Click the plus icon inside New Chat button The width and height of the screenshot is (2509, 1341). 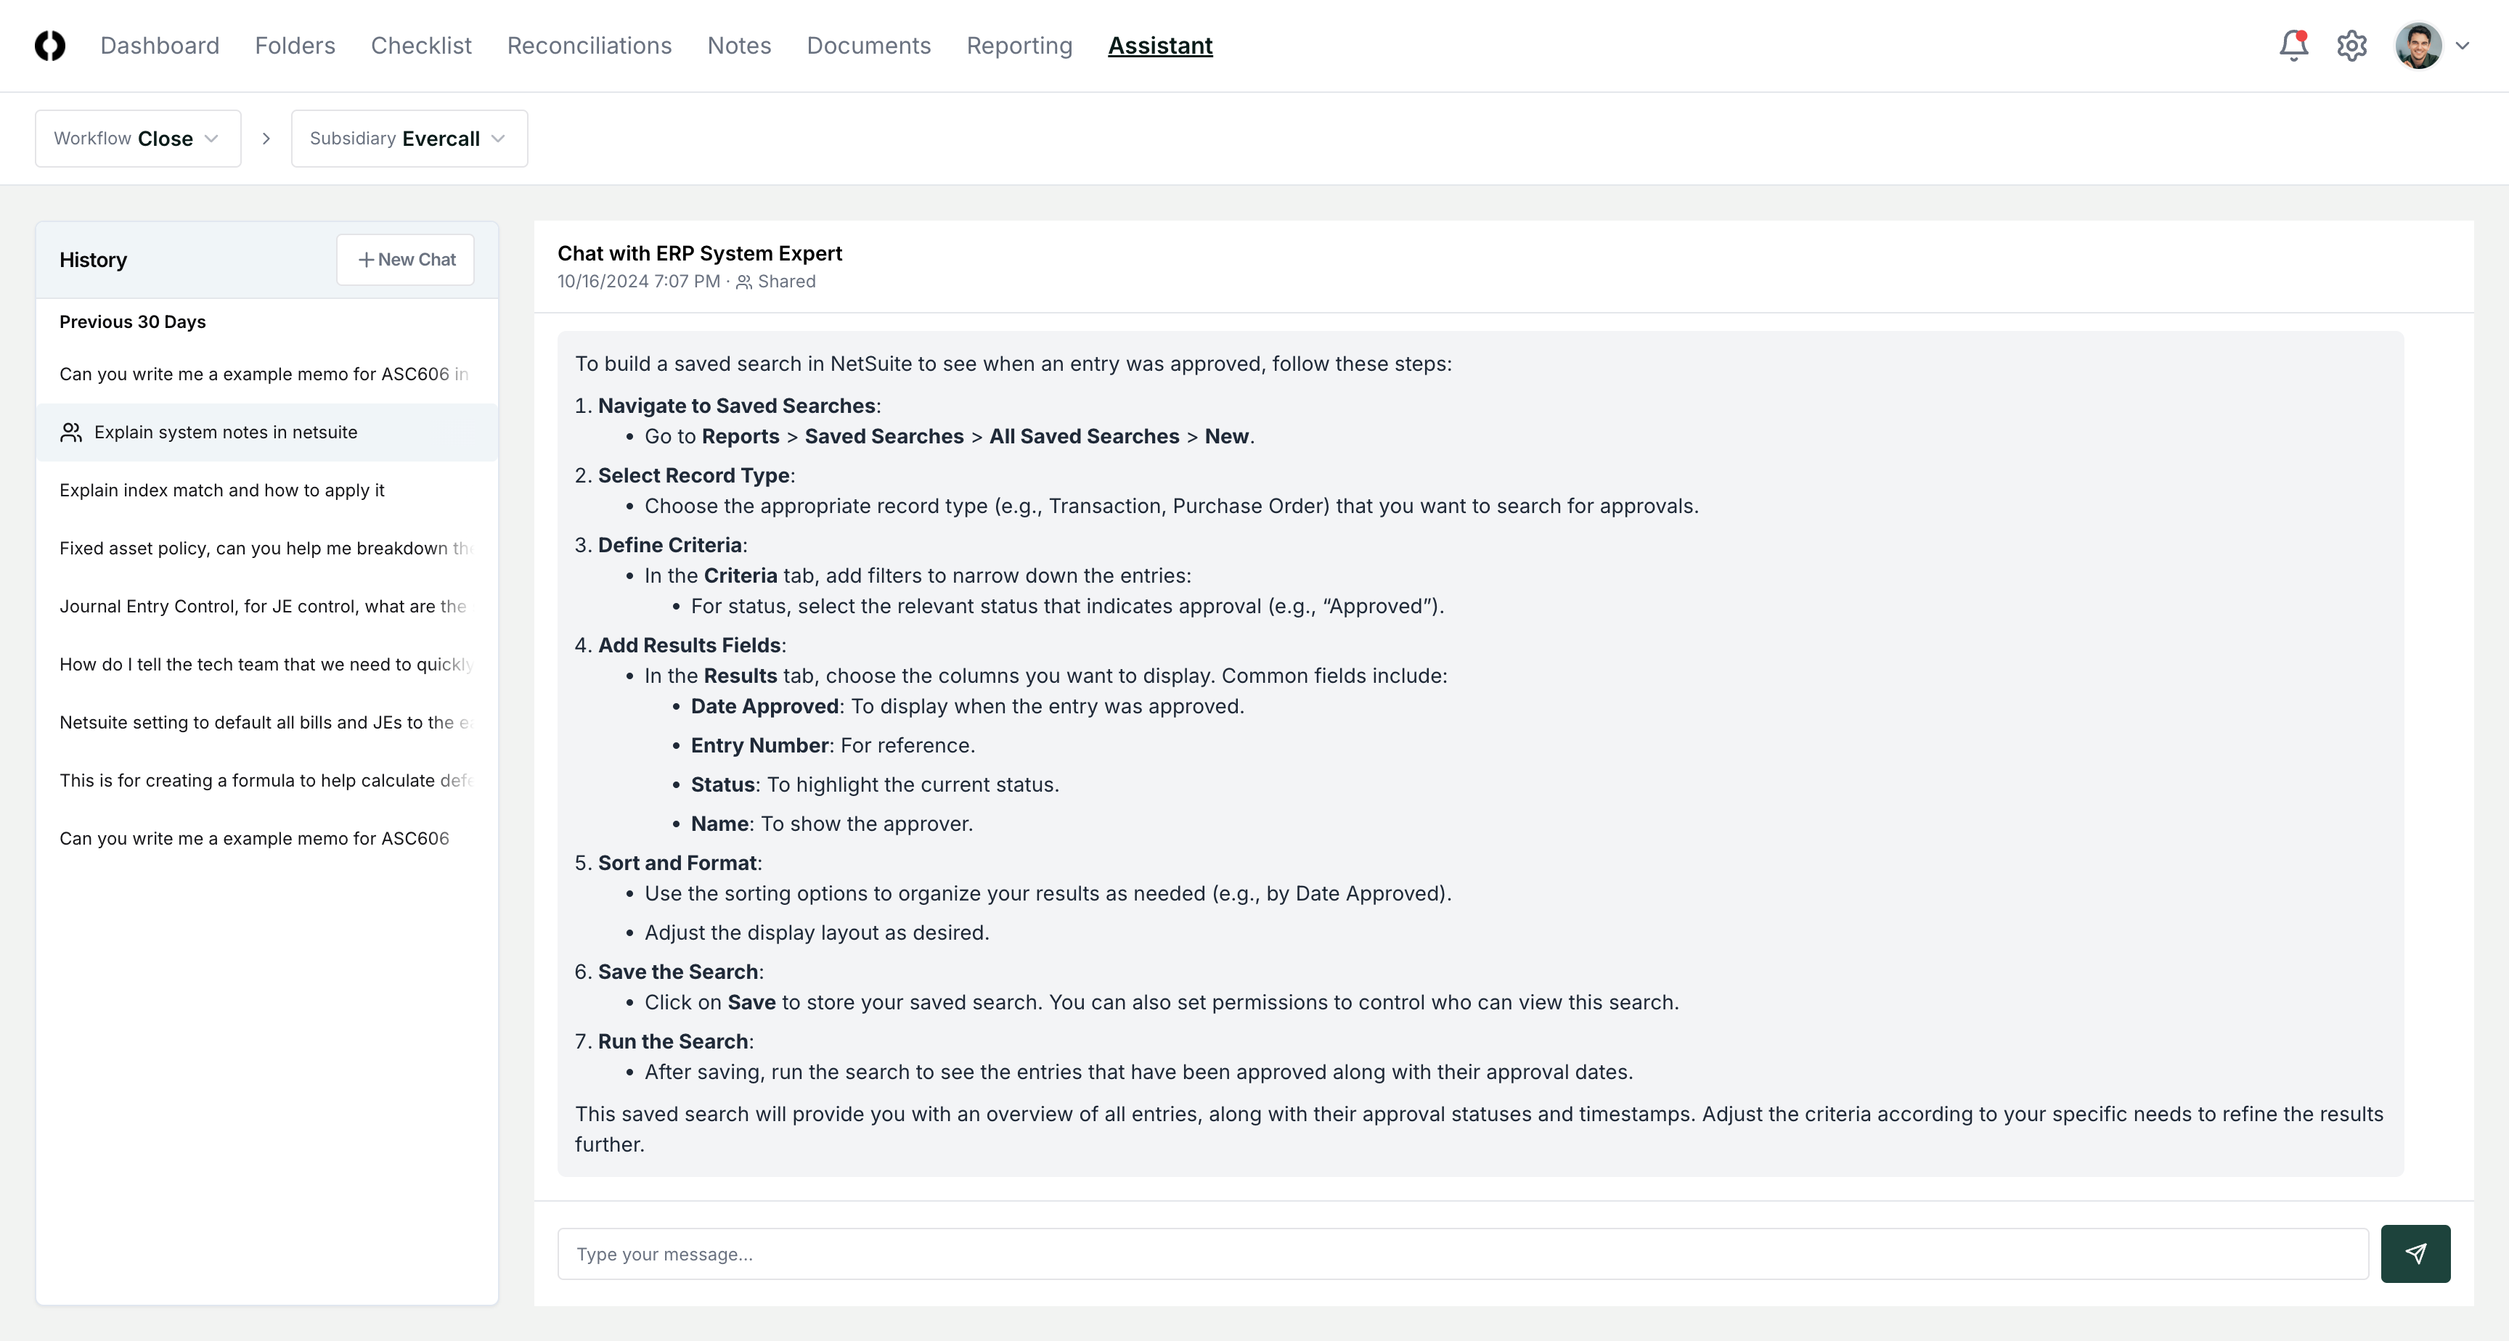(x=366, y=259)
